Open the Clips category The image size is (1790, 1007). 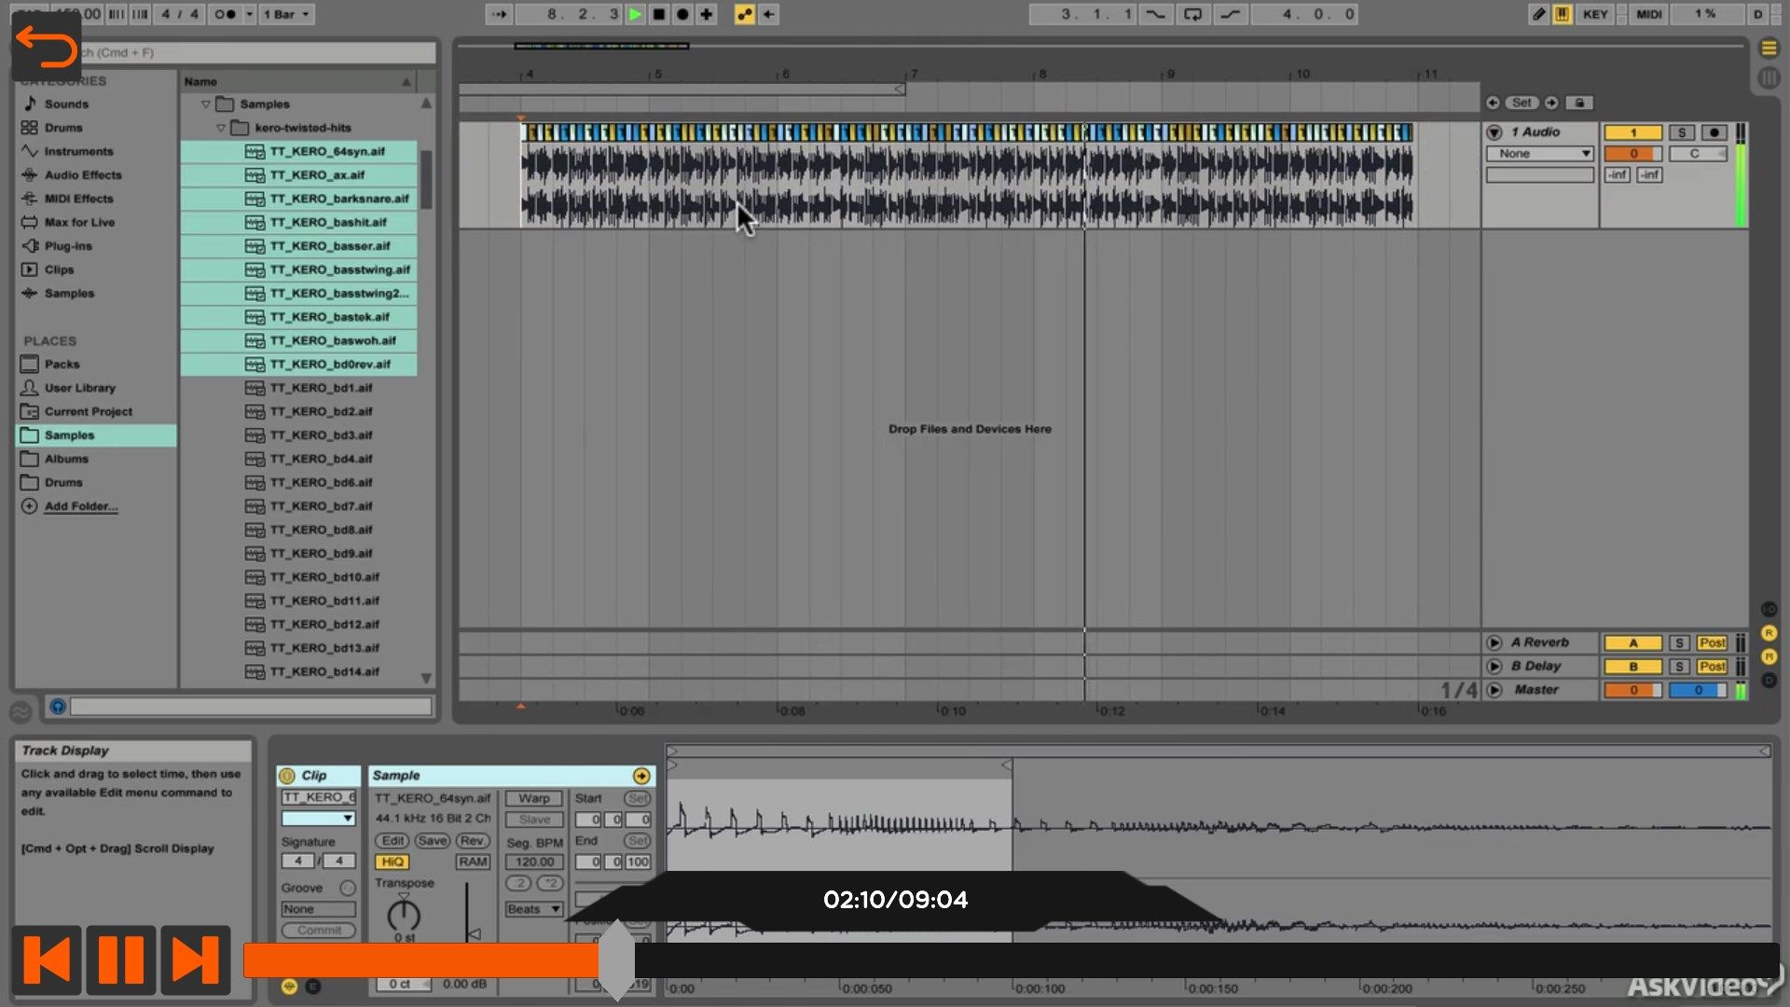pos(59,269)
